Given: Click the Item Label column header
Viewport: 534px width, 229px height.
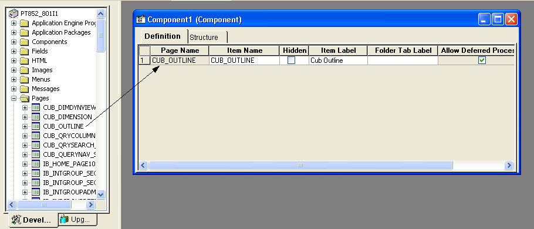Looking at the screenshot, I should pos(338,50).
